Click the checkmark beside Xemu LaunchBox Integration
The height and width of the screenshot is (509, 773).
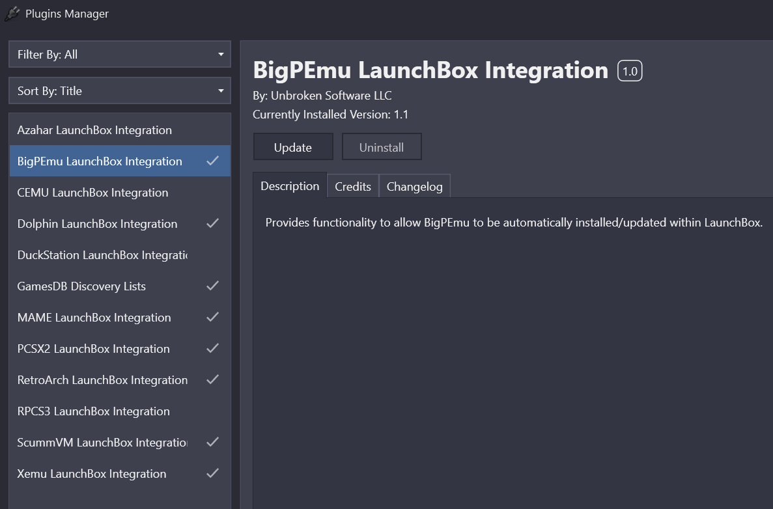tap(212, 473)
